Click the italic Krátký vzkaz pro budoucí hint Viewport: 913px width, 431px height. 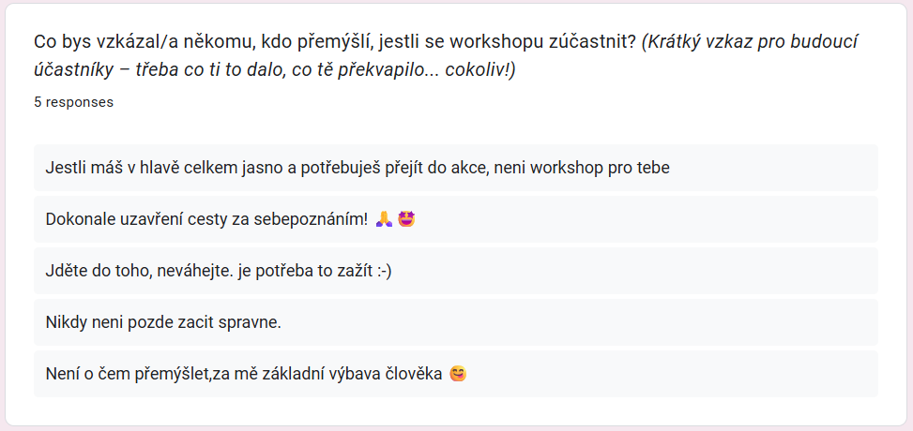click(750, 42)
